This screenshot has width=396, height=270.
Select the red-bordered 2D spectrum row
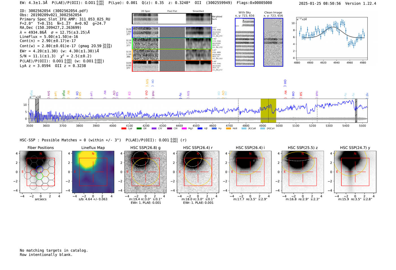pos(172,66)
